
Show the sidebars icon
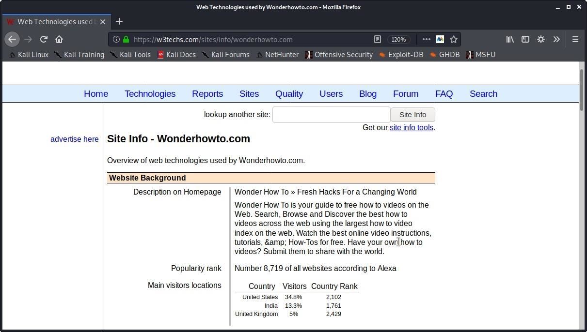[x=525, y=39]
